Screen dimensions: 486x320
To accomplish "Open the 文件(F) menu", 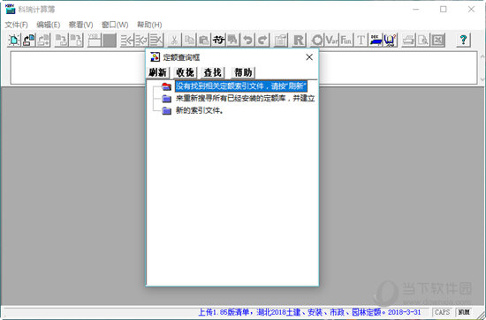I will click(17, 25).
